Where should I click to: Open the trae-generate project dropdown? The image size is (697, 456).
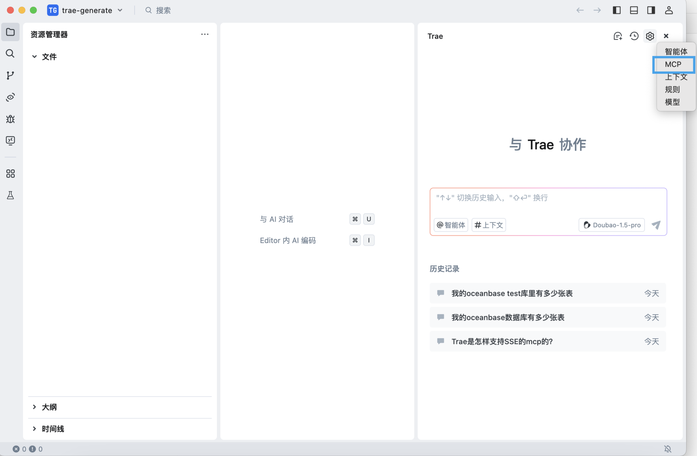point(87,11)
